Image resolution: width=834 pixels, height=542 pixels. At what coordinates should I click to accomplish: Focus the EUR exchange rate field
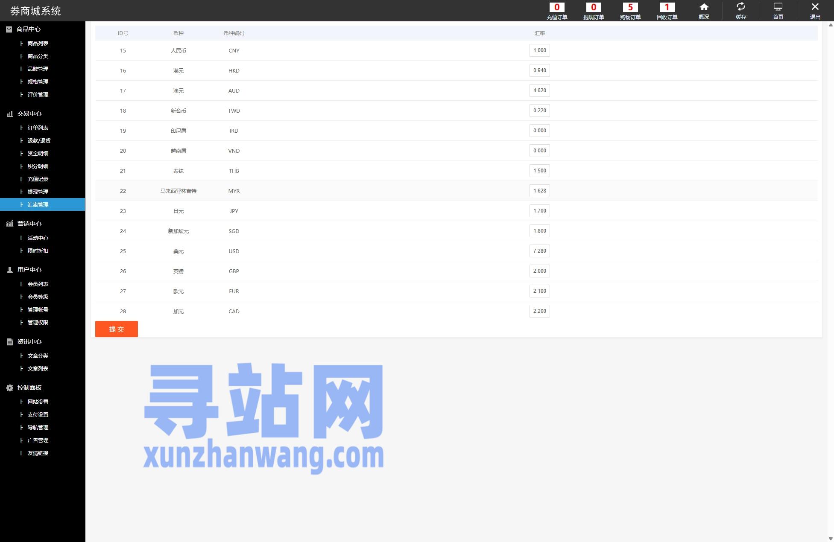pyautogui.click(x=540, y=291)
